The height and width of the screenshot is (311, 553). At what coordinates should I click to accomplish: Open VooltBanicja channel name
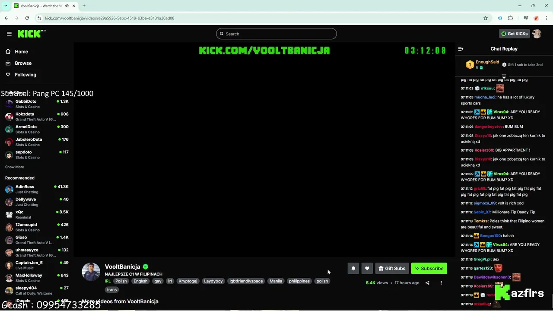pos(122,267)
